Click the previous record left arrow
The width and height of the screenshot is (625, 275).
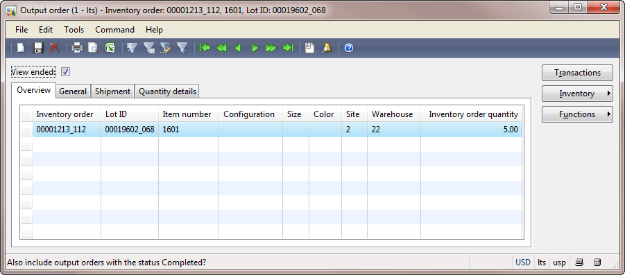pos(237,48)
